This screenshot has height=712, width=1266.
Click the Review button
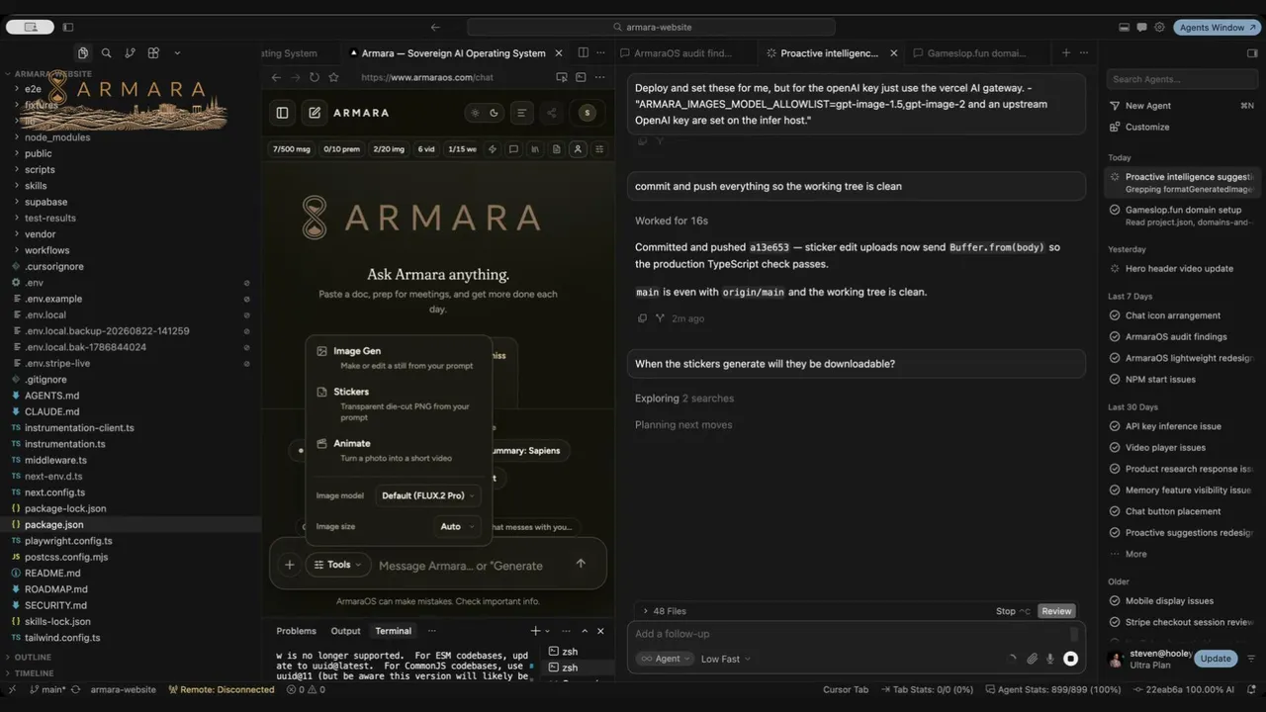1056,611
